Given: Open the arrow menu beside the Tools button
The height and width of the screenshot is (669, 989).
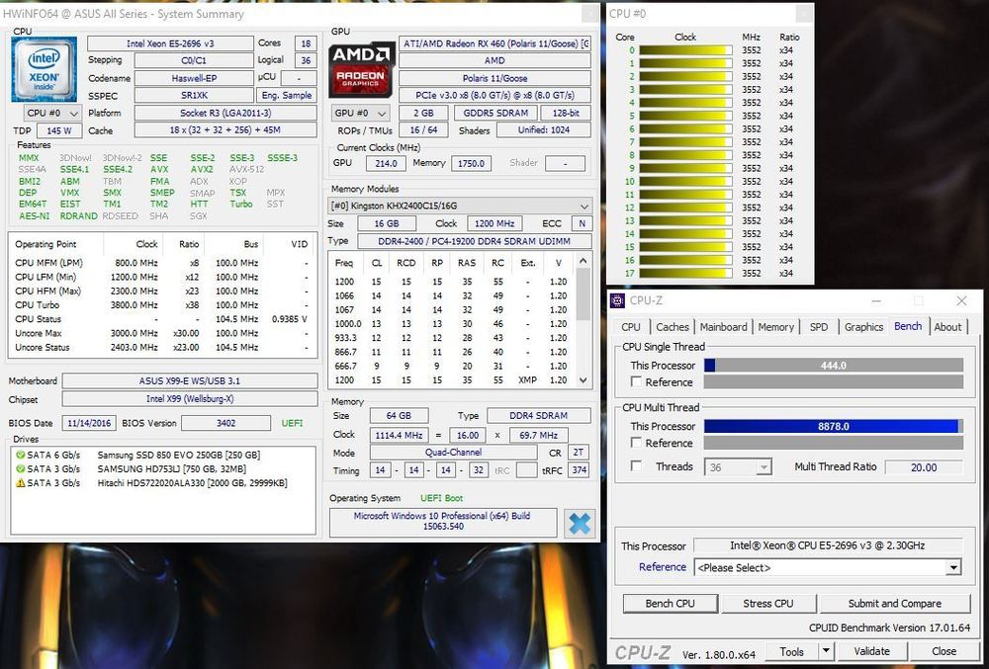Looking at the screenshot, I should coord(826,651).
